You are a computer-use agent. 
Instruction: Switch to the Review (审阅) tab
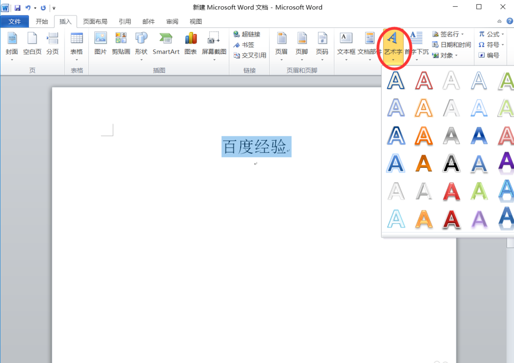[172, 22]
